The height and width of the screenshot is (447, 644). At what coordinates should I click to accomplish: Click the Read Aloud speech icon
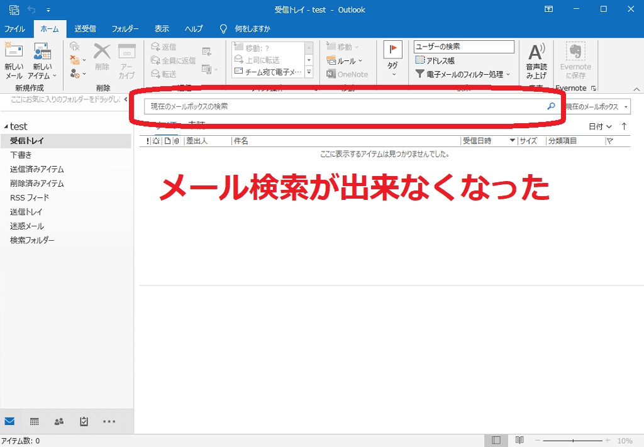tap(536, 53)
